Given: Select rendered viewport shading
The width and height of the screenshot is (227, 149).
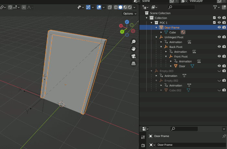Looking at the screenshot, I should point(130,7).
